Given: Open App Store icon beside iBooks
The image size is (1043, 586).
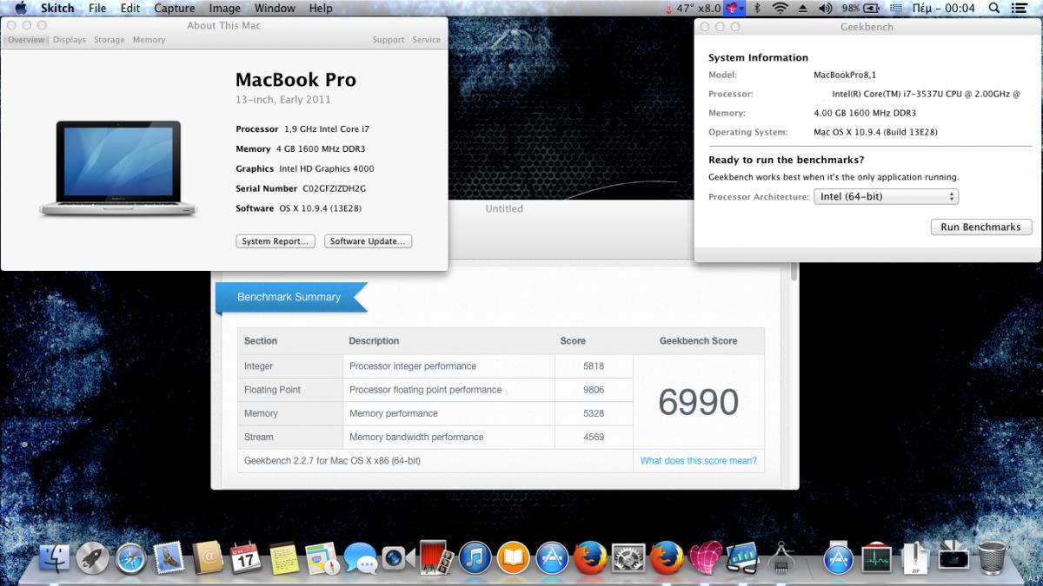Looking at the screenshot, I should (x=552, y=557).
